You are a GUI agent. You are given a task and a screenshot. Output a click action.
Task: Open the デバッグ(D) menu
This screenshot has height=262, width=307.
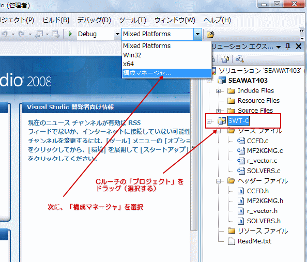94,20
